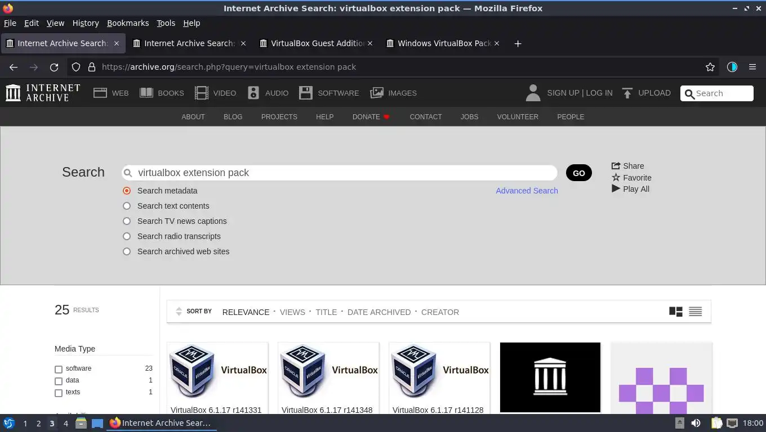766x432 pixels.
Task: Open VirtualBox 6.1.17 r141331 thumbnail
Action: (x=217, y=371)
